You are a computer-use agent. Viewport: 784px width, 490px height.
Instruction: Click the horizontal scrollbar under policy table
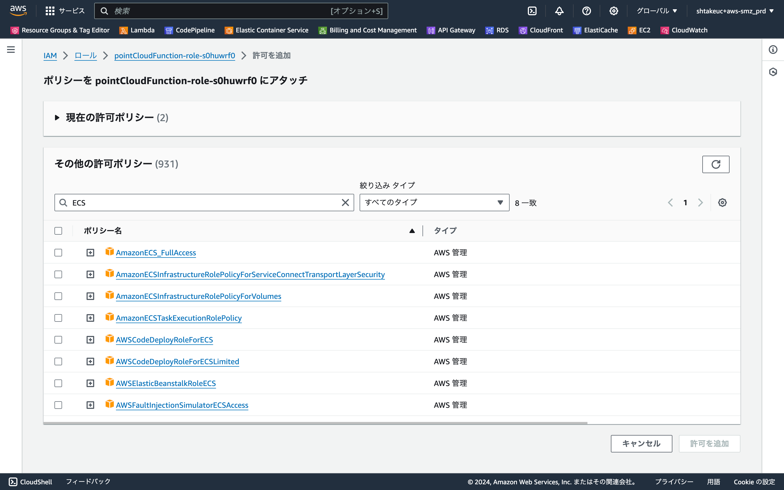(x=315, y=423)
